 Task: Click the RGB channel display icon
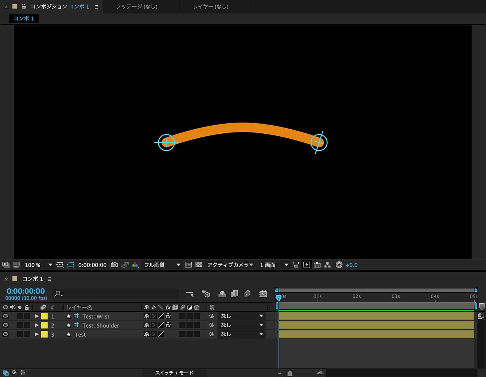coord(135,265)
